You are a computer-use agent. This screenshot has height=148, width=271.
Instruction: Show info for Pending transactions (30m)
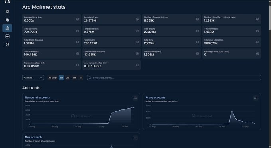(x=257, y=53)
